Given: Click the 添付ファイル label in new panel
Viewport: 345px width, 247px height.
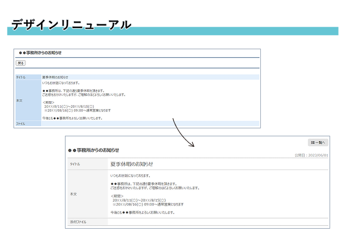Looking at the screenshot, I should click(x=78, y=222).
